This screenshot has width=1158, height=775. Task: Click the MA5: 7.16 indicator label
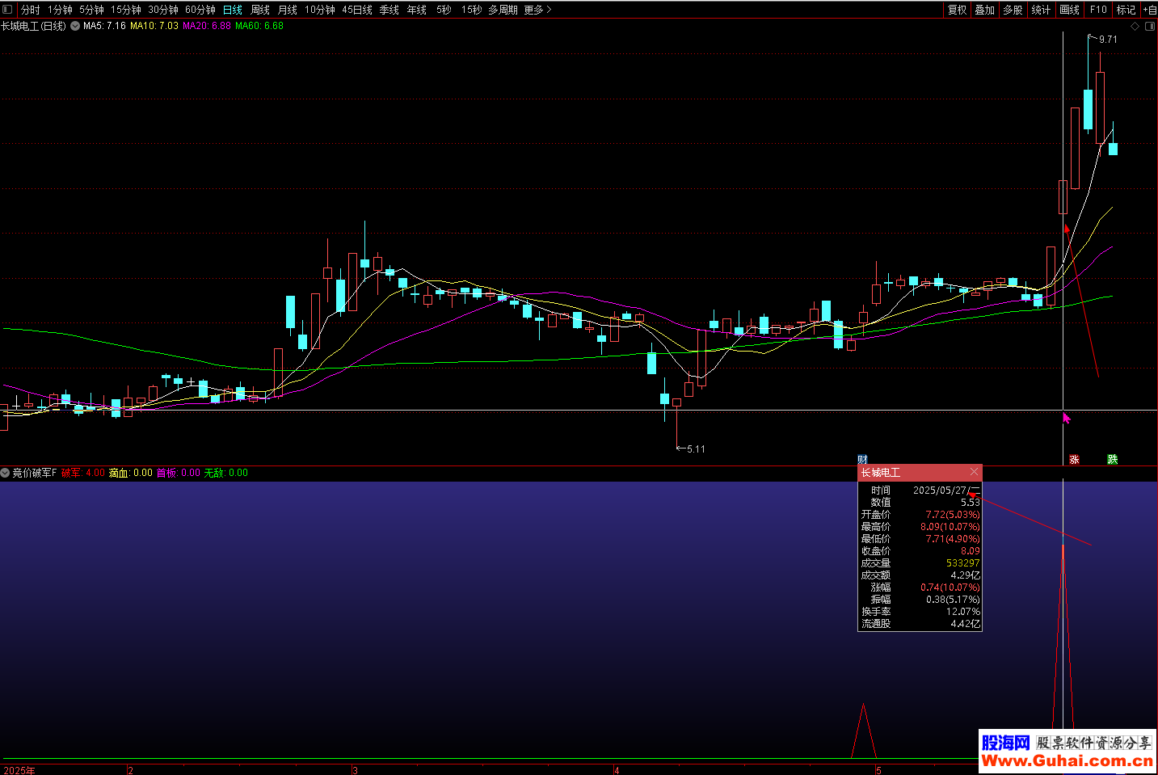[104, 26]
